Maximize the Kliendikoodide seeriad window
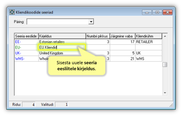This screenshot has height=116, width=182. pyautogui.click(x=157, y=12)
